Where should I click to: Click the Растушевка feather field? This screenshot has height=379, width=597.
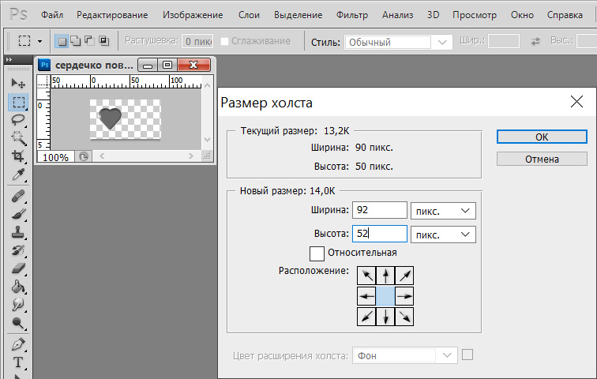click(197, 41)
